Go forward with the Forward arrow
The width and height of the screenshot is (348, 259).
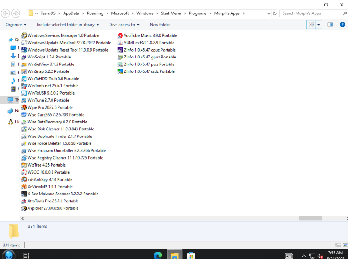pyautogui.click(x=15, y=13)
